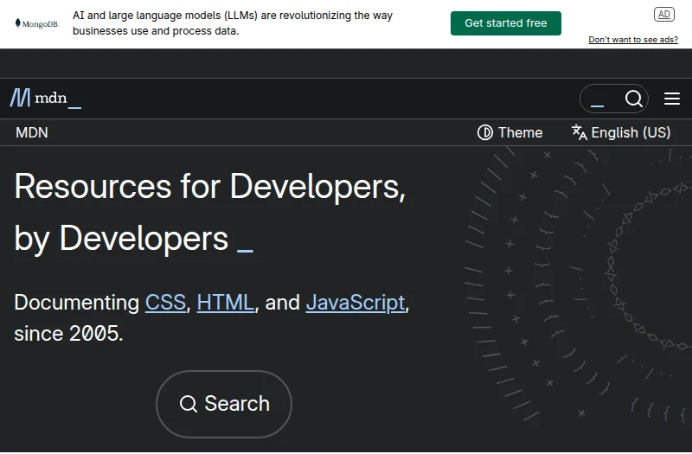692x454 pixels.
Task: Click the magnifier icon in header search
Action: [634, 99]
